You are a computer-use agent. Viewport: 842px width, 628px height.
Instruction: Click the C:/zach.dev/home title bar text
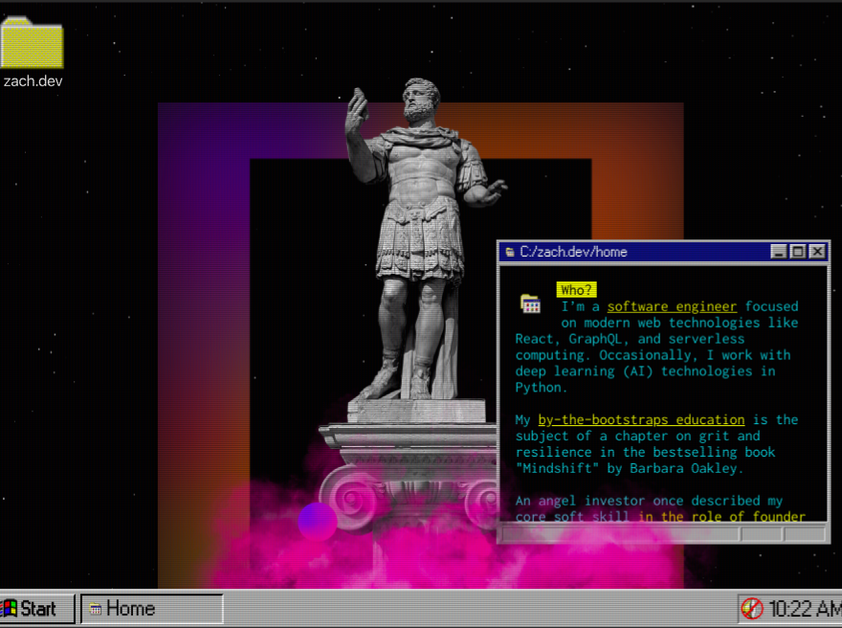tap(573, 252)
